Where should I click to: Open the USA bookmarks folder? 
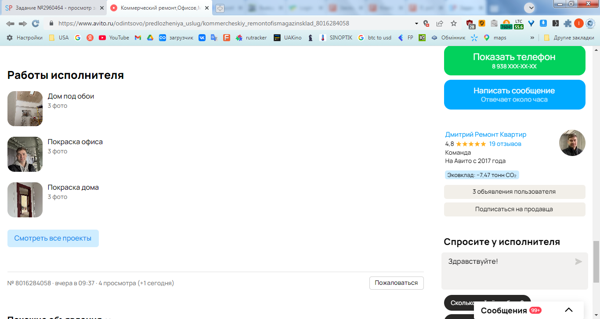click(58, 38)
